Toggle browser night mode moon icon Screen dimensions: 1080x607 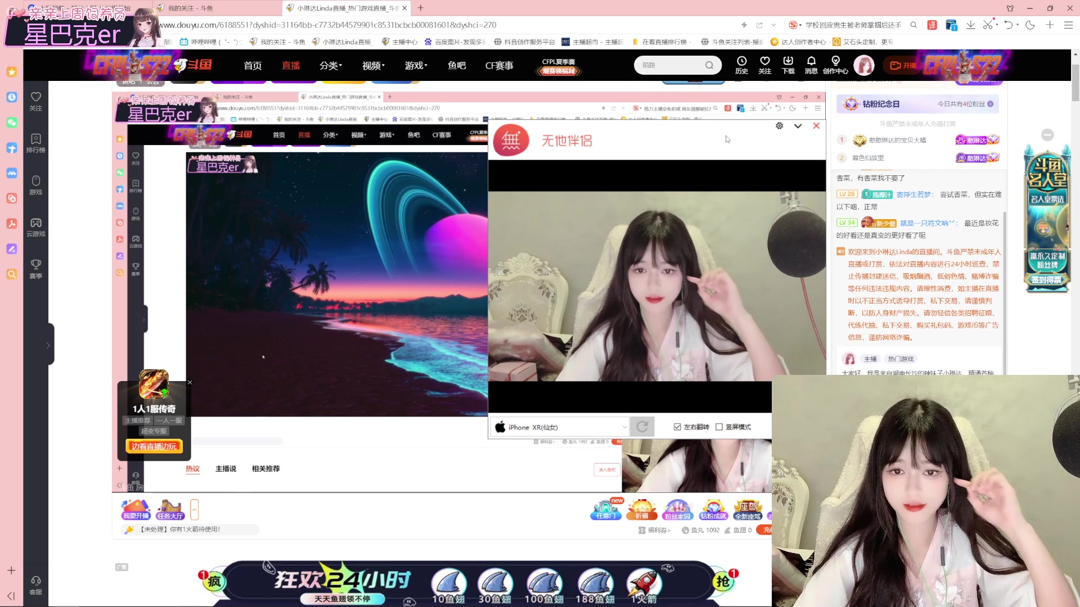[x=1030, y=25]
